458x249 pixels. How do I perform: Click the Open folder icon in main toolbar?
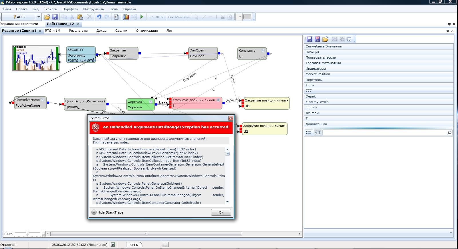pyautogui.click(x=47, y=17)
